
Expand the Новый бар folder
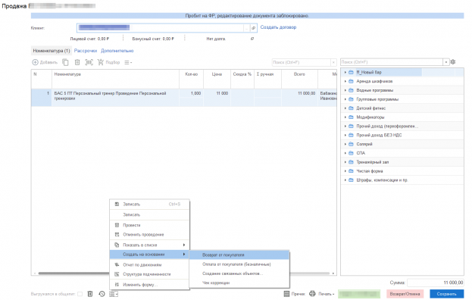[345, 72]
